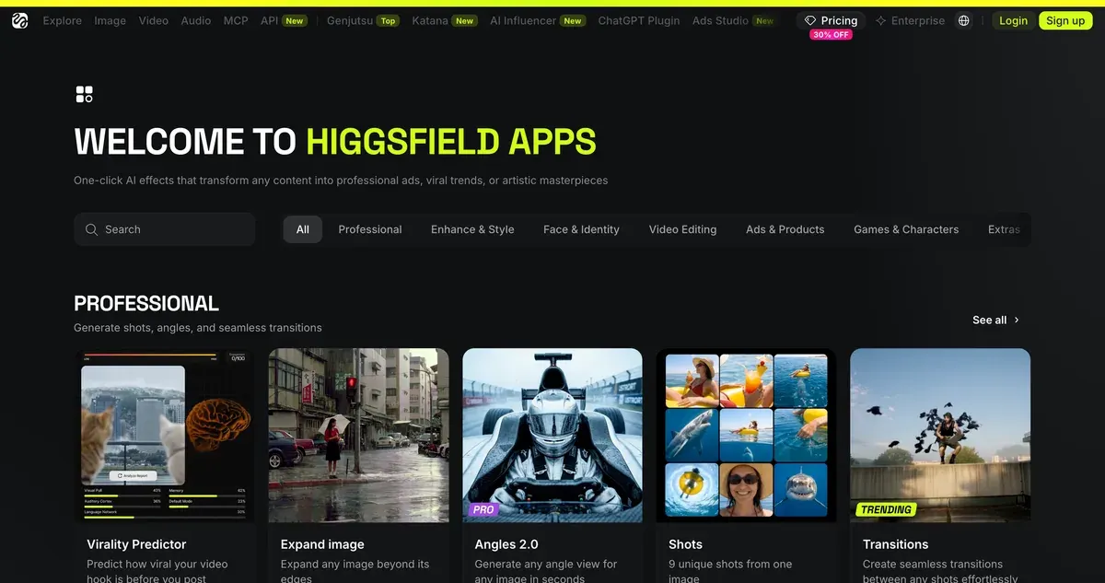The height and width of the screenshot is (583, 1105).
Task: Open the Shots nine-grid thumbnail
Action: pyautogui.click(x=747, y=436)
